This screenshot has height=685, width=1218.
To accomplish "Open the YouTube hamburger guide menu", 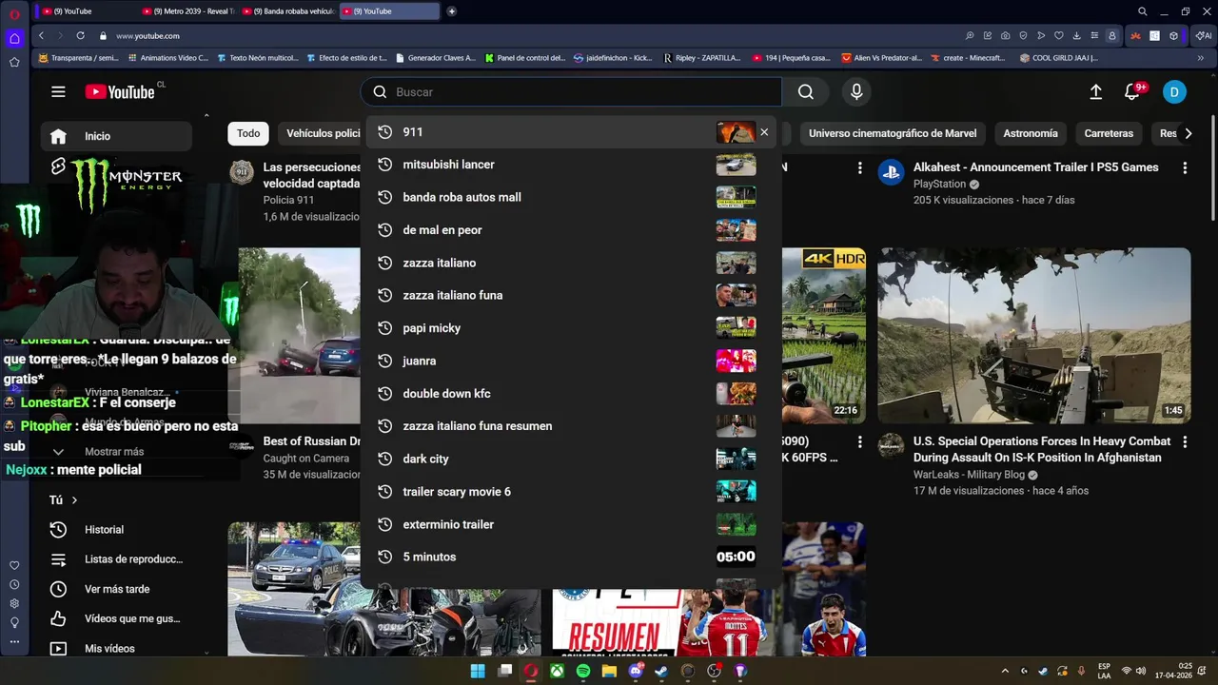I will point(58,92).
